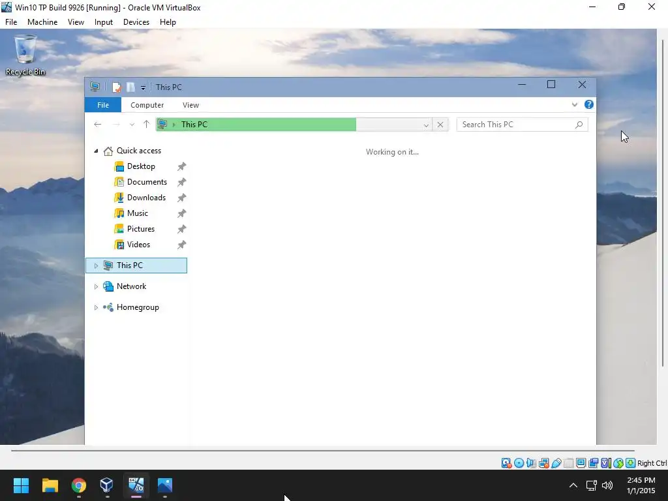Click the pin icon next to Videos
This screenshot has height=501, width=668.
coord(182,245)
